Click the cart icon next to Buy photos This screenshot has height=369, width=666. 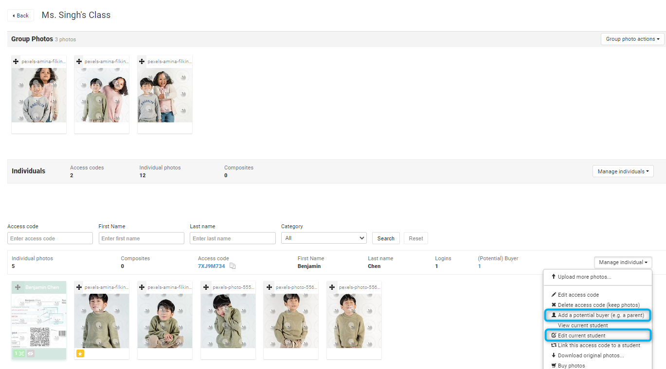pos(554,366)
